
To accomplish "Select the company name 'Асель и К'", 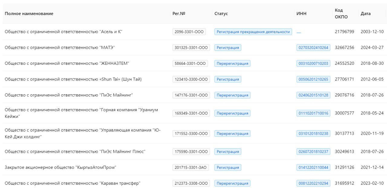I will [x=63, y=32].
